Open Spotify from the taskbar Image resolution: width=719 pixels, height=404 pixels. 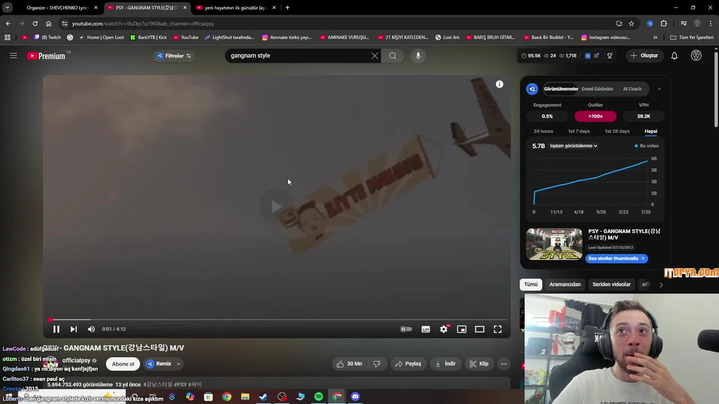[x=318, y=397]
